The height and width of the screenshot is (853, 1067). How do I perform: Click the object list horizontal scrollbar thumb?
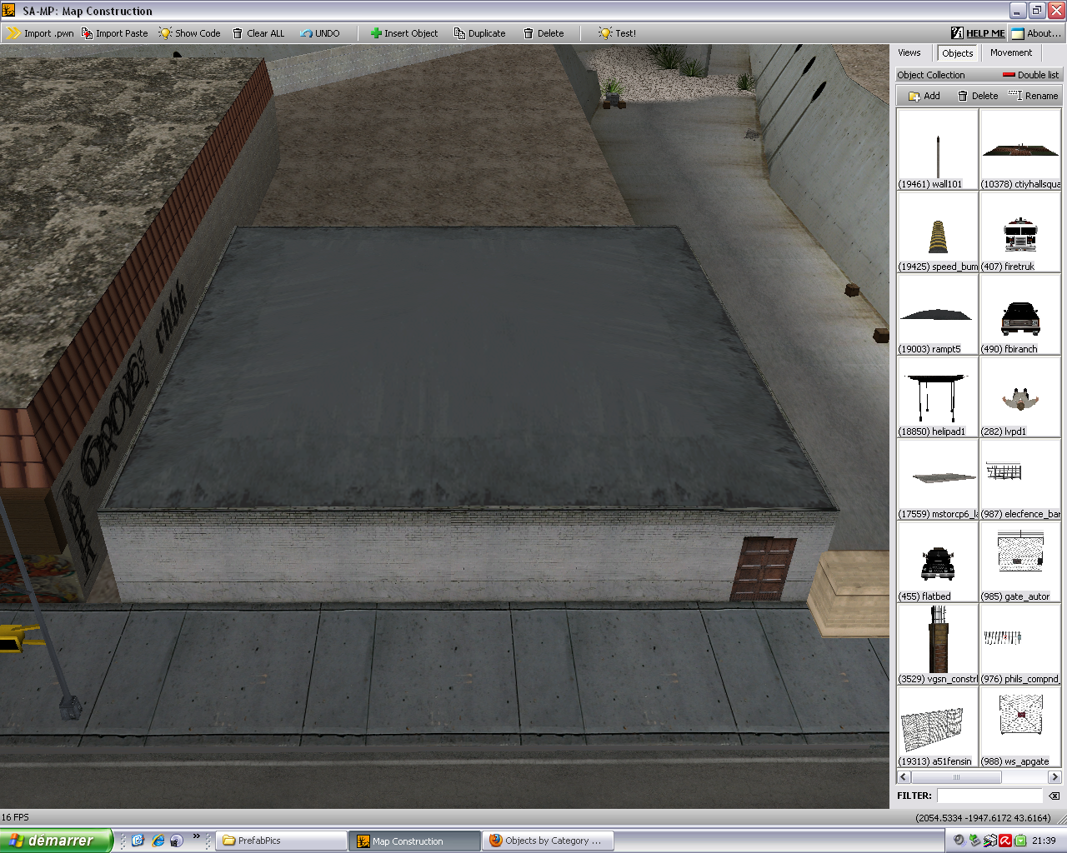point(956,777)
